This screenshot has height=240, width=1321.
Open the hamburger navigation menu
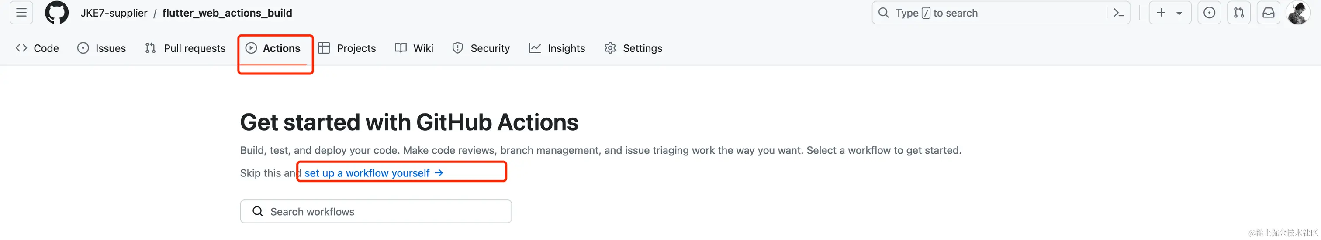[21, 13]
